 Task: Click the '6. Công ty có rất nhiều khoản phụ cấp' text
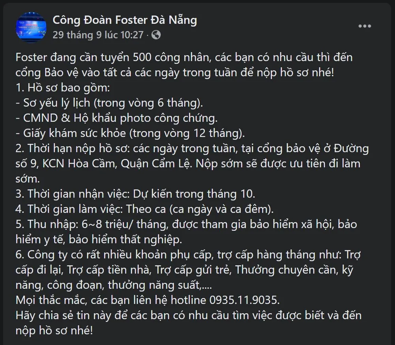[x=118, y=255]
